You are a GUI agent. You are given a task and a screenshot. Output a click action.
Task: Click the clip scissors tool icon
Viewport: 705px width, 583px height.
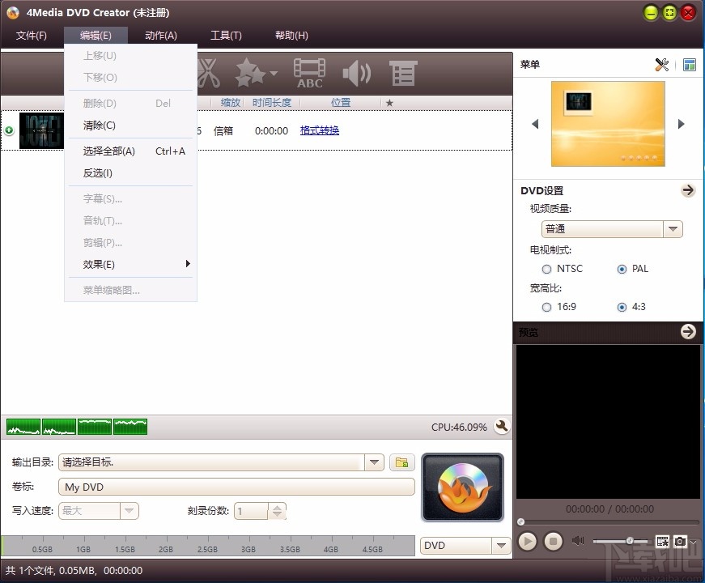point(208,73)
